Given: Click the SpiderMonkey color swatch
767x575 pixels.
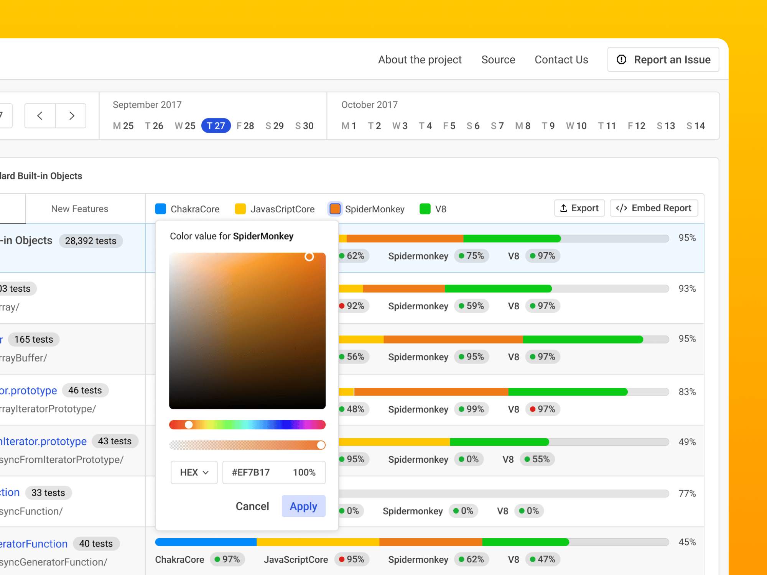Looking at the screenshot, I should point(335,209).
